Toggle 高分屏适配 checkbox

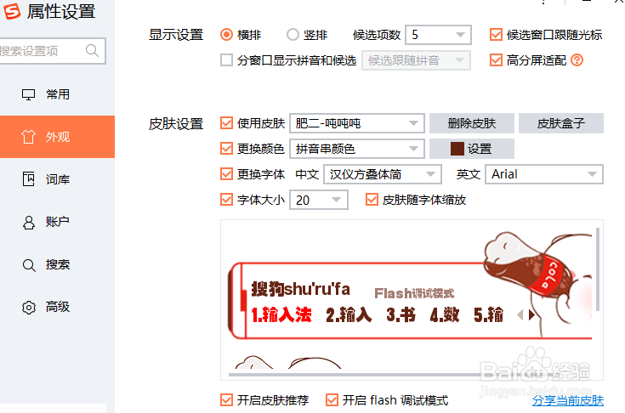496,60
